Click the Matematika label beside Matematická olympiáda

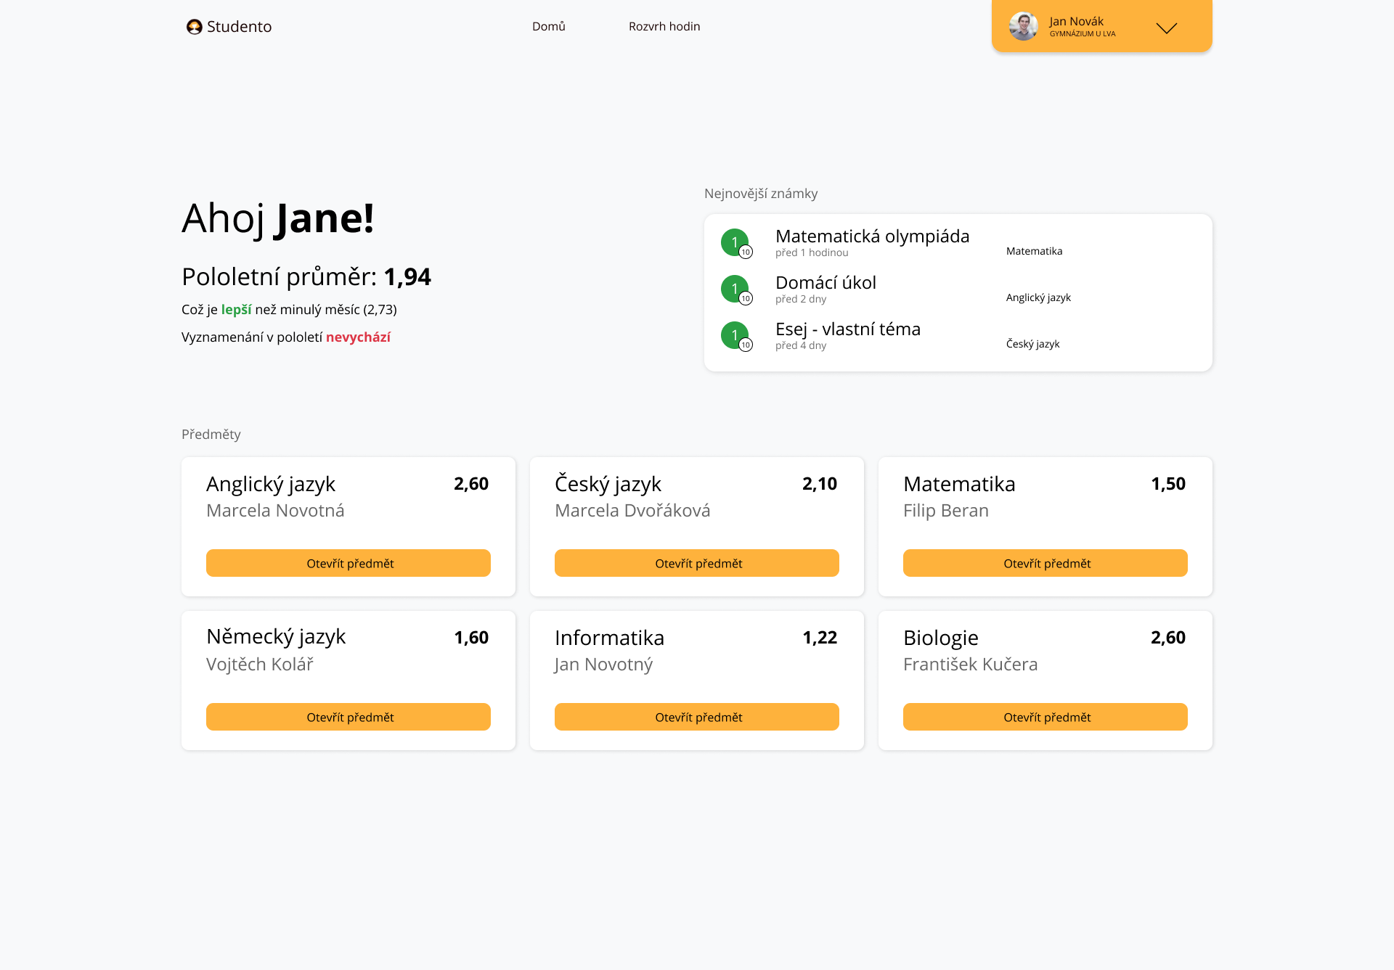(x=1034, y=251)
